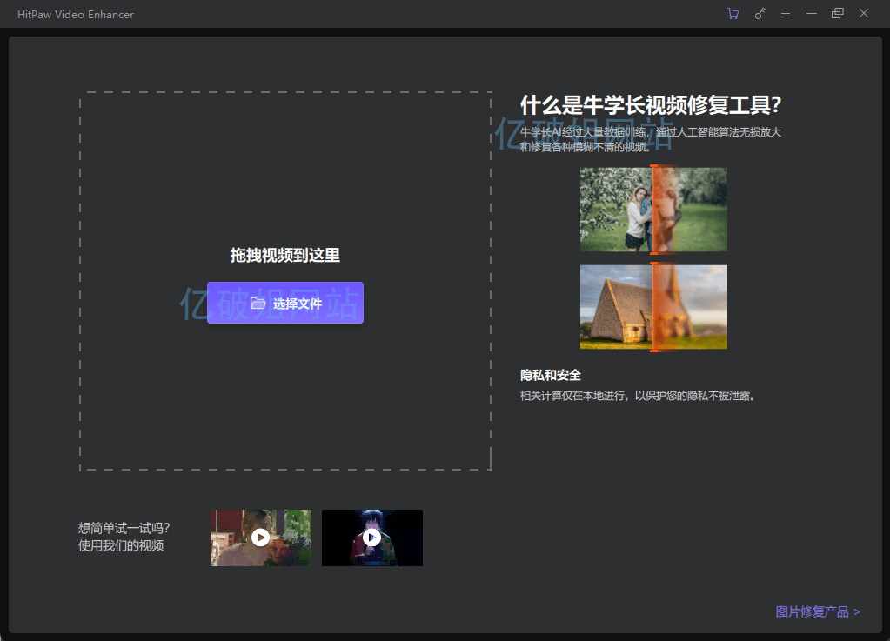Restore down the application window

pos(837,14)
